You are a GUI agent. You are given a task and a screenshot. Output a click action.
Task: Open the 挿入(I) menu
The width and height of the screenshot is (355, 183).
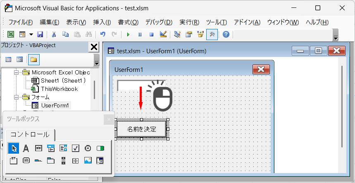[102, 22]
